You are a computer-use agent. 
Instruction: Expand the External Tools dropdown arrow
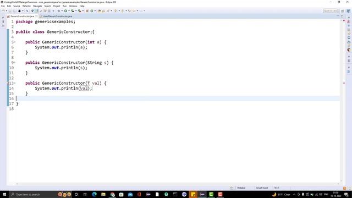click(x=82, y=11)
